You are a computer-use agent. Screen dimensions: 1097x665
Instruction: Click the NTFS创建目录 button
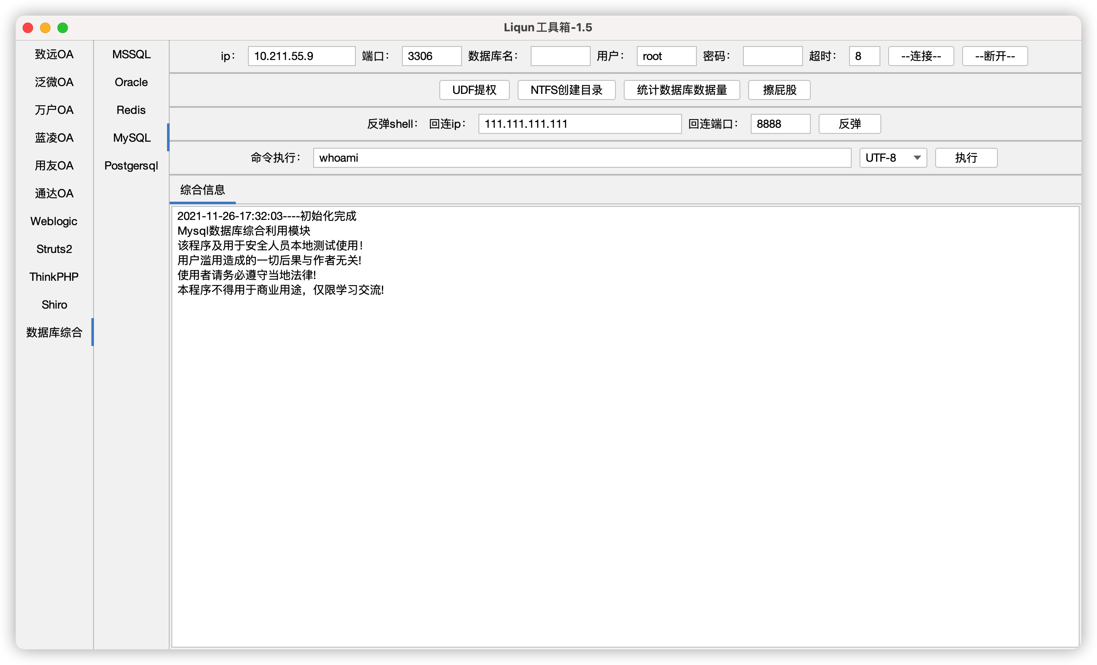click(x=566, y=90)
